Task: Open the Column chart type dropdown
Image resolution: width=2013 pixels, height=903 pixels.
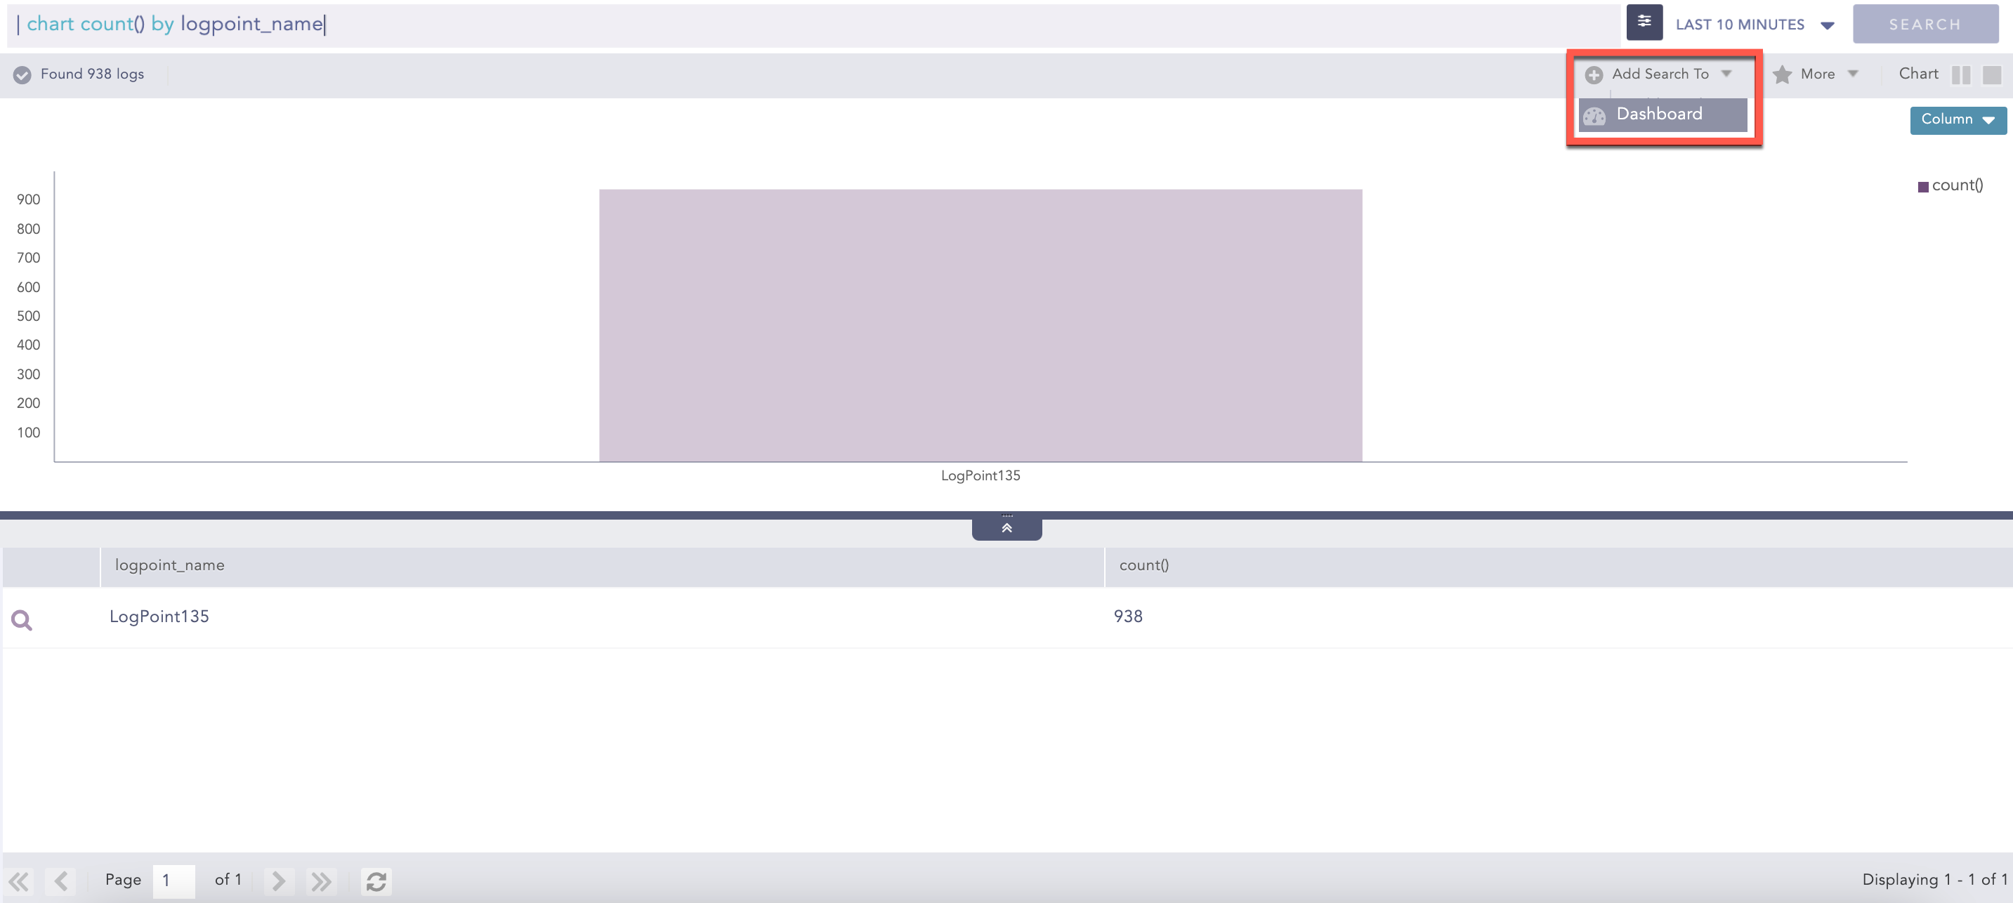Action: (1958, 119)
